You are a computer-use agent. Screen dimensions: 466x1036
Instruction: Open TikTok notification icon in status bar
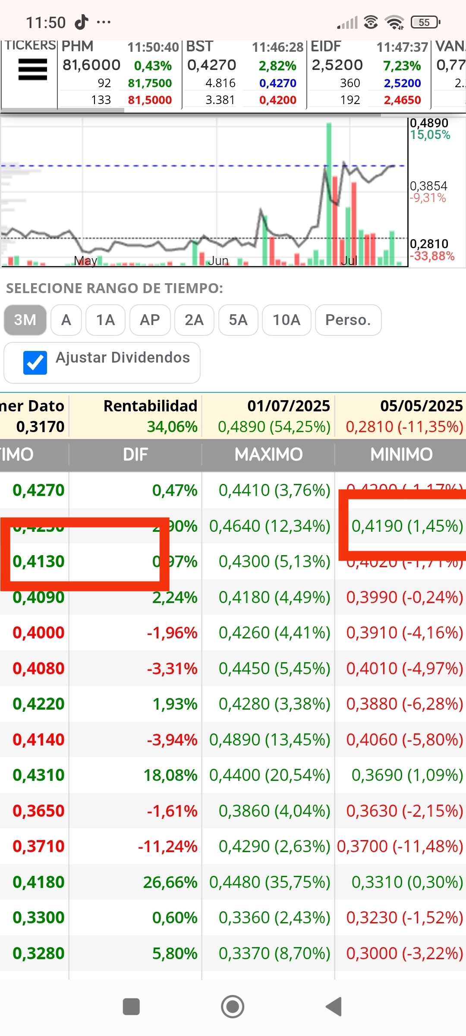point(81,22)
